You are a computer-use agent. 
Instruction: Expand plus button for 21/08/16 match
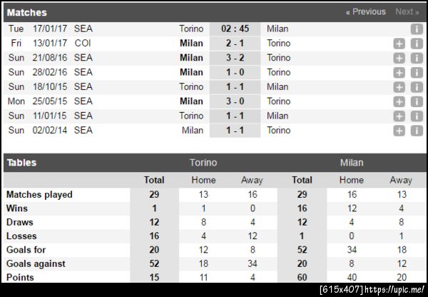(399, 58)
